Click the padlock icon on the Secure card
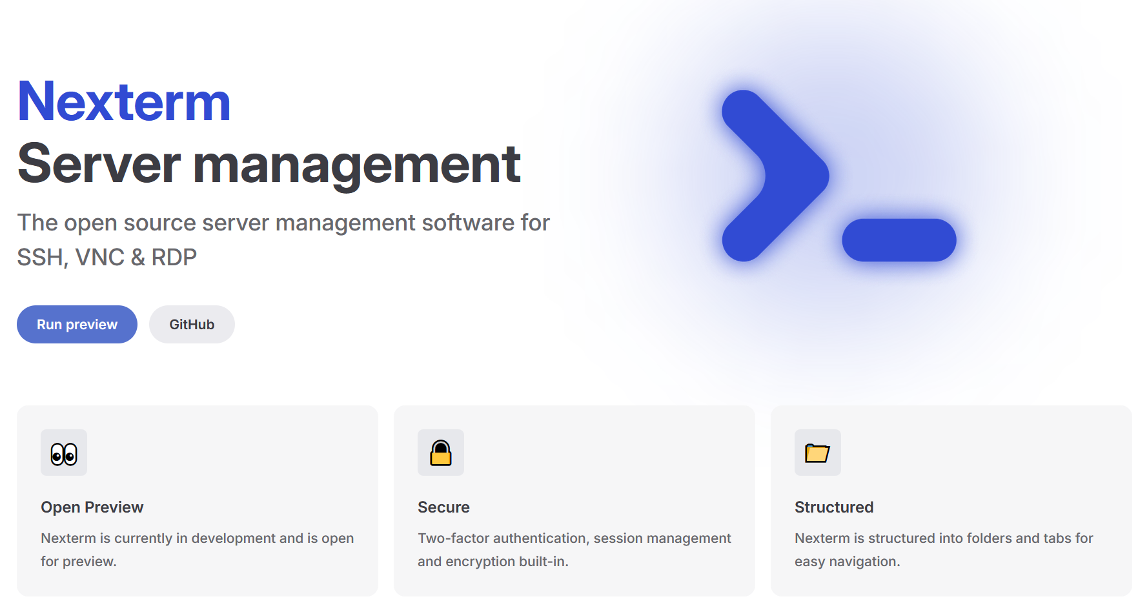 [441, 453]
